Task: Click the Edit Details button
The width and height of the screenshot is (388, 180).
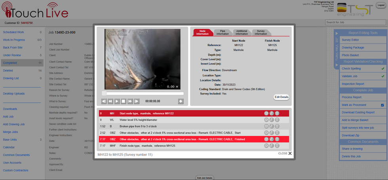Action: tap(281, 97)
